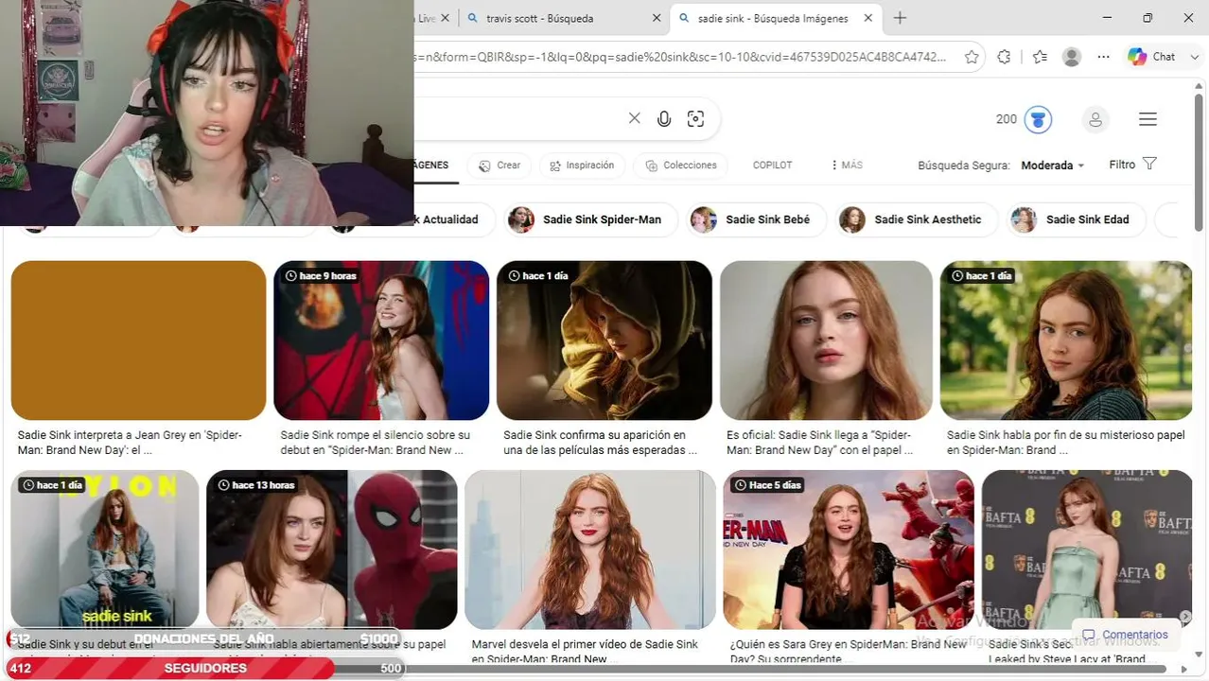Viewport: 1209px width, 681px height.
Task: Open browser settings and more ellipsis
Action: click(1104, 57)
